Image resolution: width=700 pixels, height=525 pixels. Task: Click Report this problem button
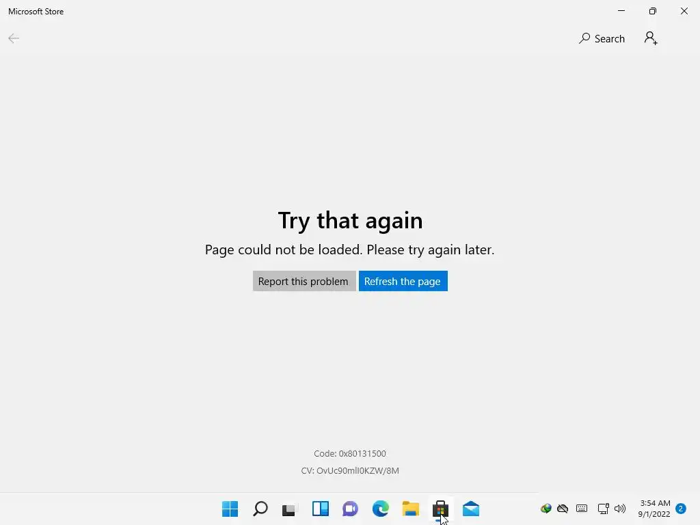click(304, 281)
